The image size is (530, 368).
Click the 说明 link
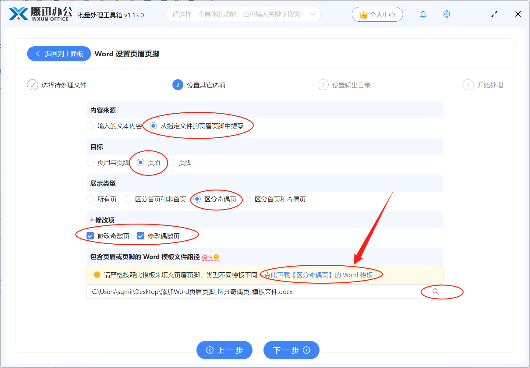[x=207, y=257]
